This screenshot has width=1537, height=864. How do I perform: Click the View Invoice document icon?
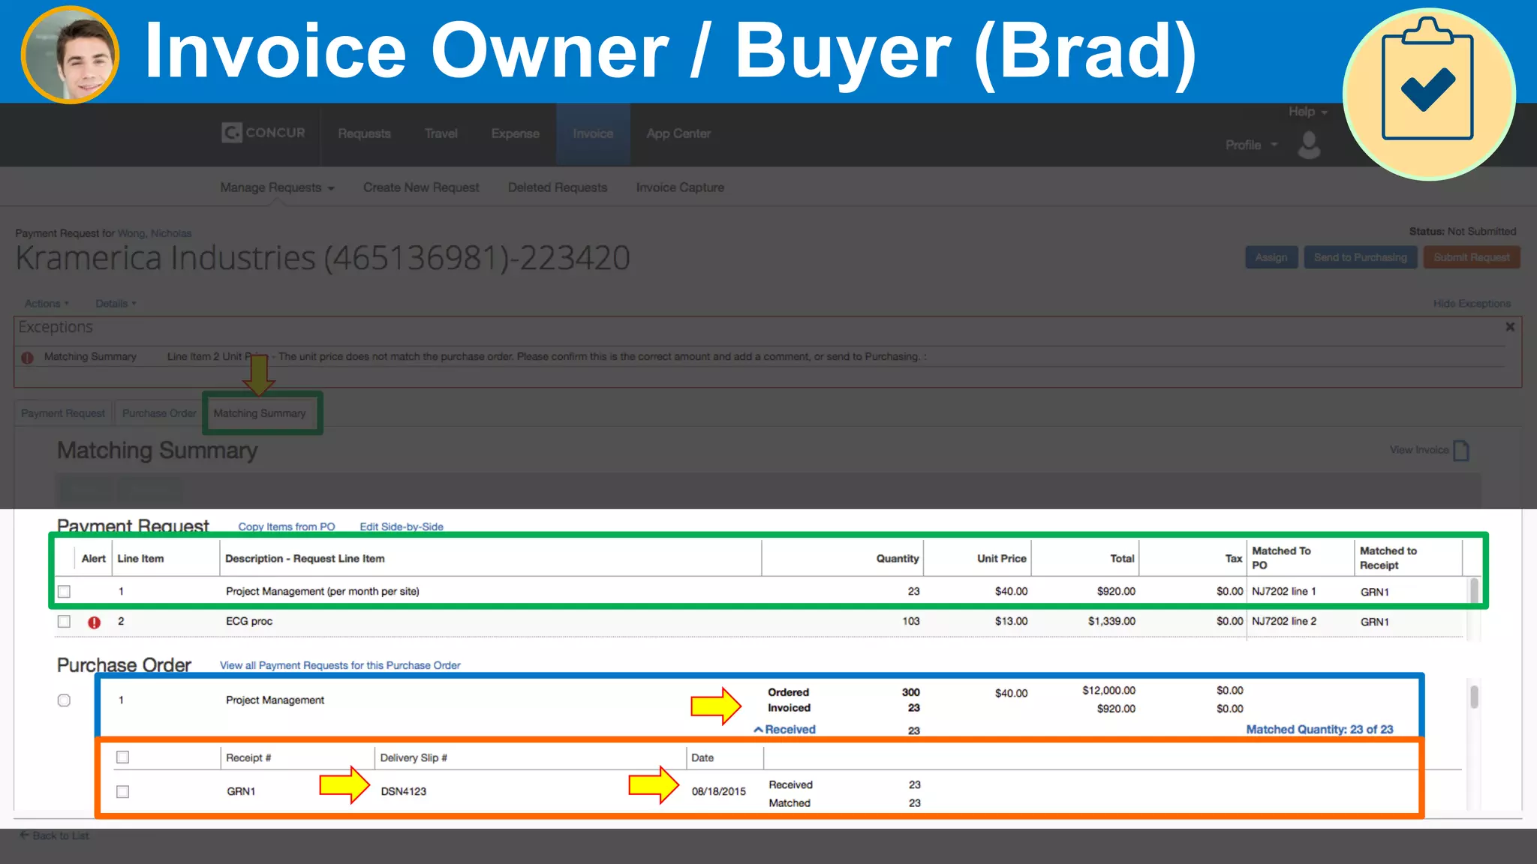coord(1460,450)
